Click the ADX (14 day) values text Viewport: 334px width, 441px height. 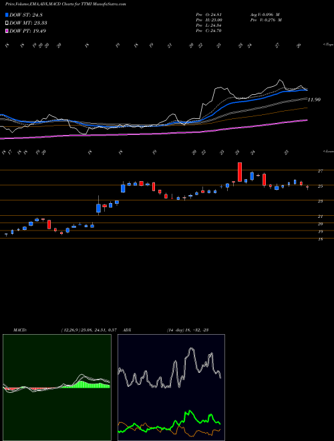click(187, 330)
